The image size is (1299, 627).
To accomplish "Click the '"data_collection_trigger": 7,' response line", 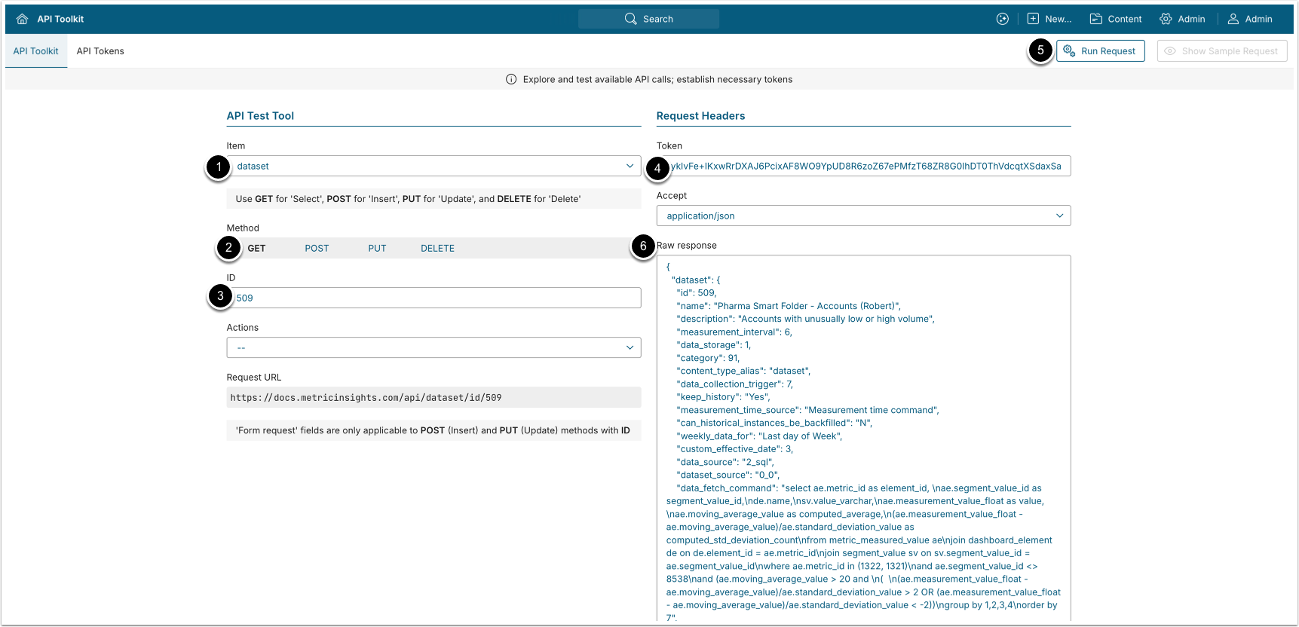I will tap(735, 384).
